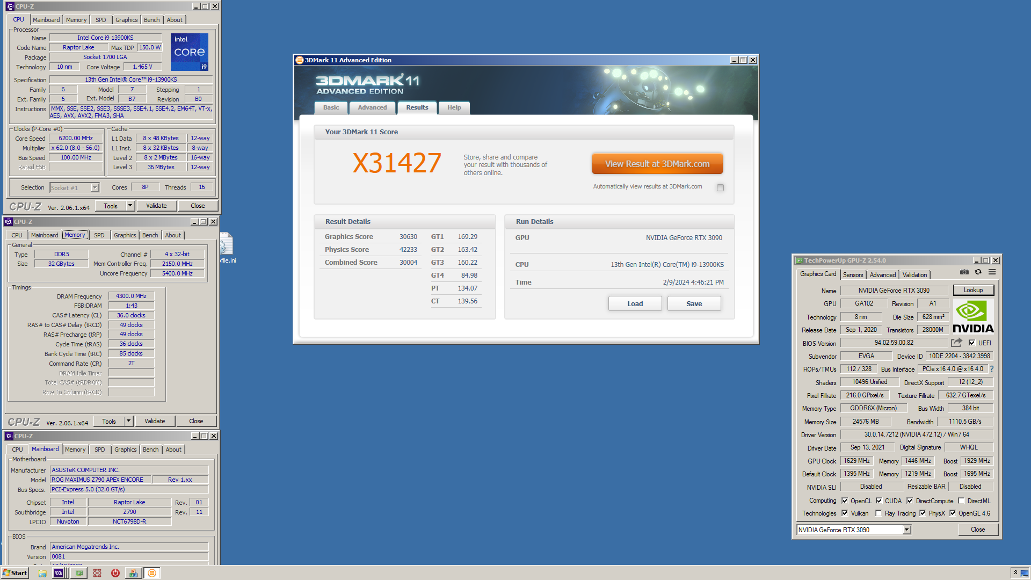Open the Start menu
Screen dimensions: 1031x580
click(14, 573)
